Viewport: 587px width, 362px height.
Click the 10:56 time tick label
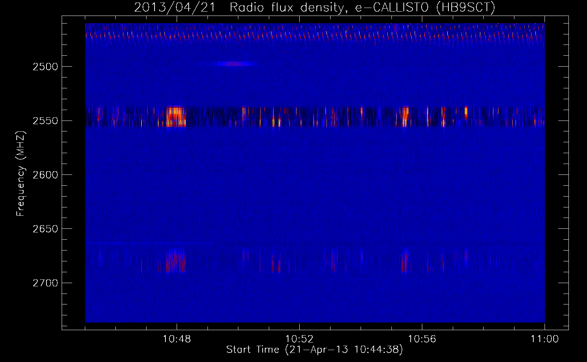click(x=422, y=339)
